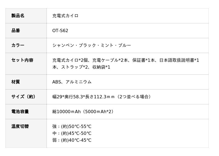This screenshot has width=219, height=156.
Task: Click the 強 50℃-55℃ temperature line
Action: 72,127
